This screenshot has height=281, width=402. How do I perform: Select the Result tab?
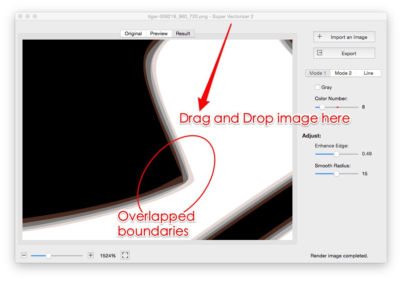coord(183,33)
